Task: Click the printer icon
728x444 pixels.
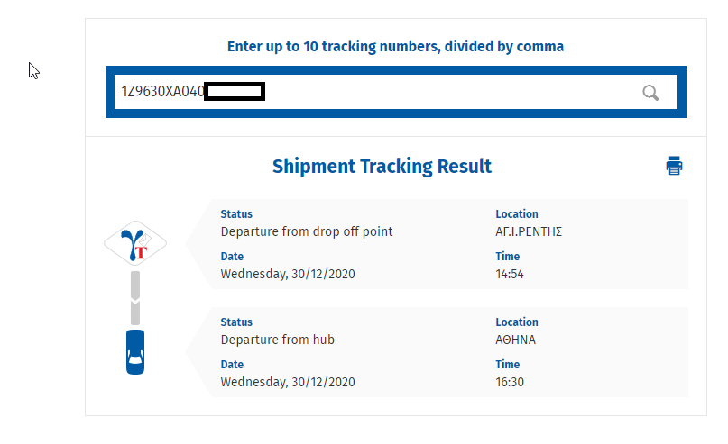Action: tap(674, 166)
